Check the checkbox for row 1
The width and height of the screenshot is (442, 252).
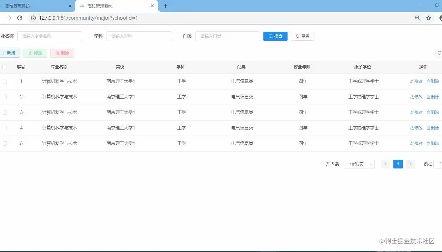point(5,81)
